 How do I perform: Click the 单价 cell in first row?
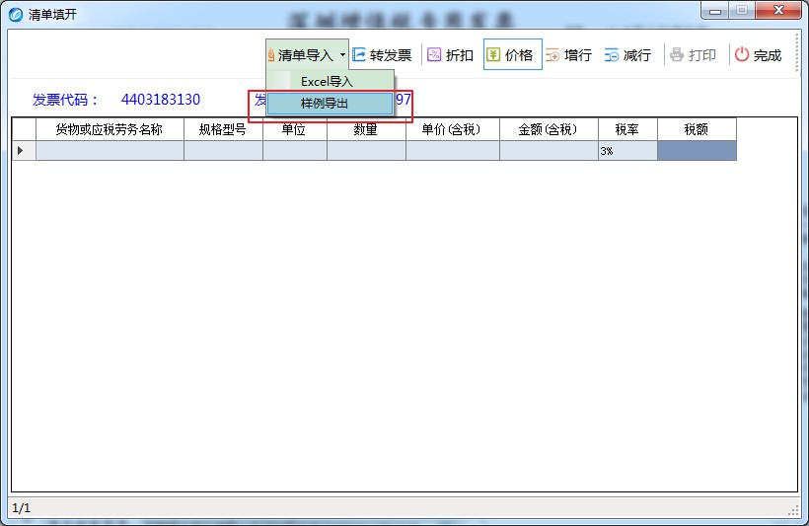click(x=453, y=150)
